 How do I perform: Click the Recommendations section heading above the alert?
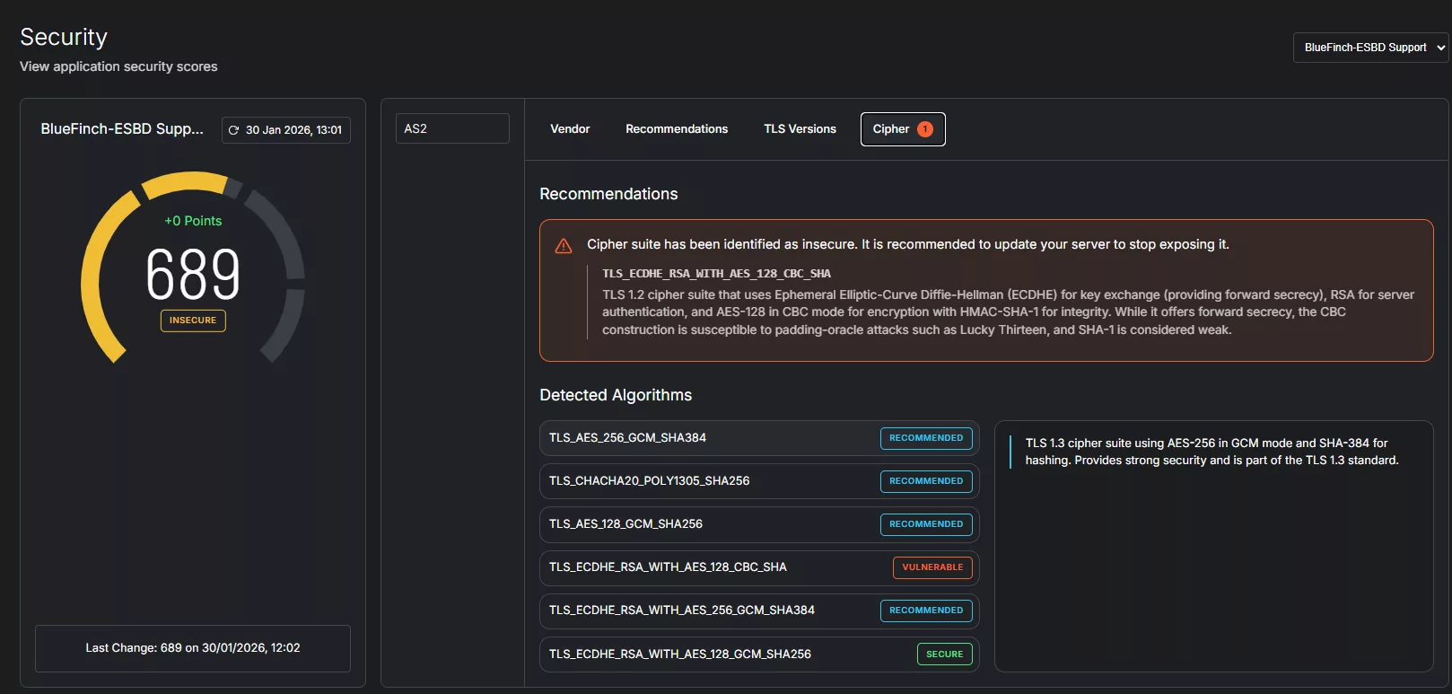[608, 194]
